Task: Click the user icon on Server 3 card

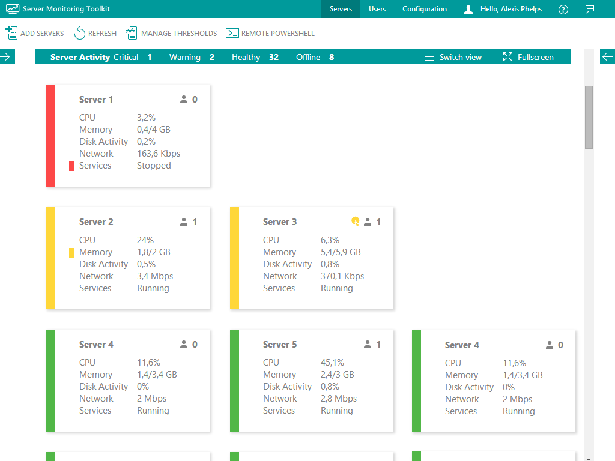Action: [368, 222]
